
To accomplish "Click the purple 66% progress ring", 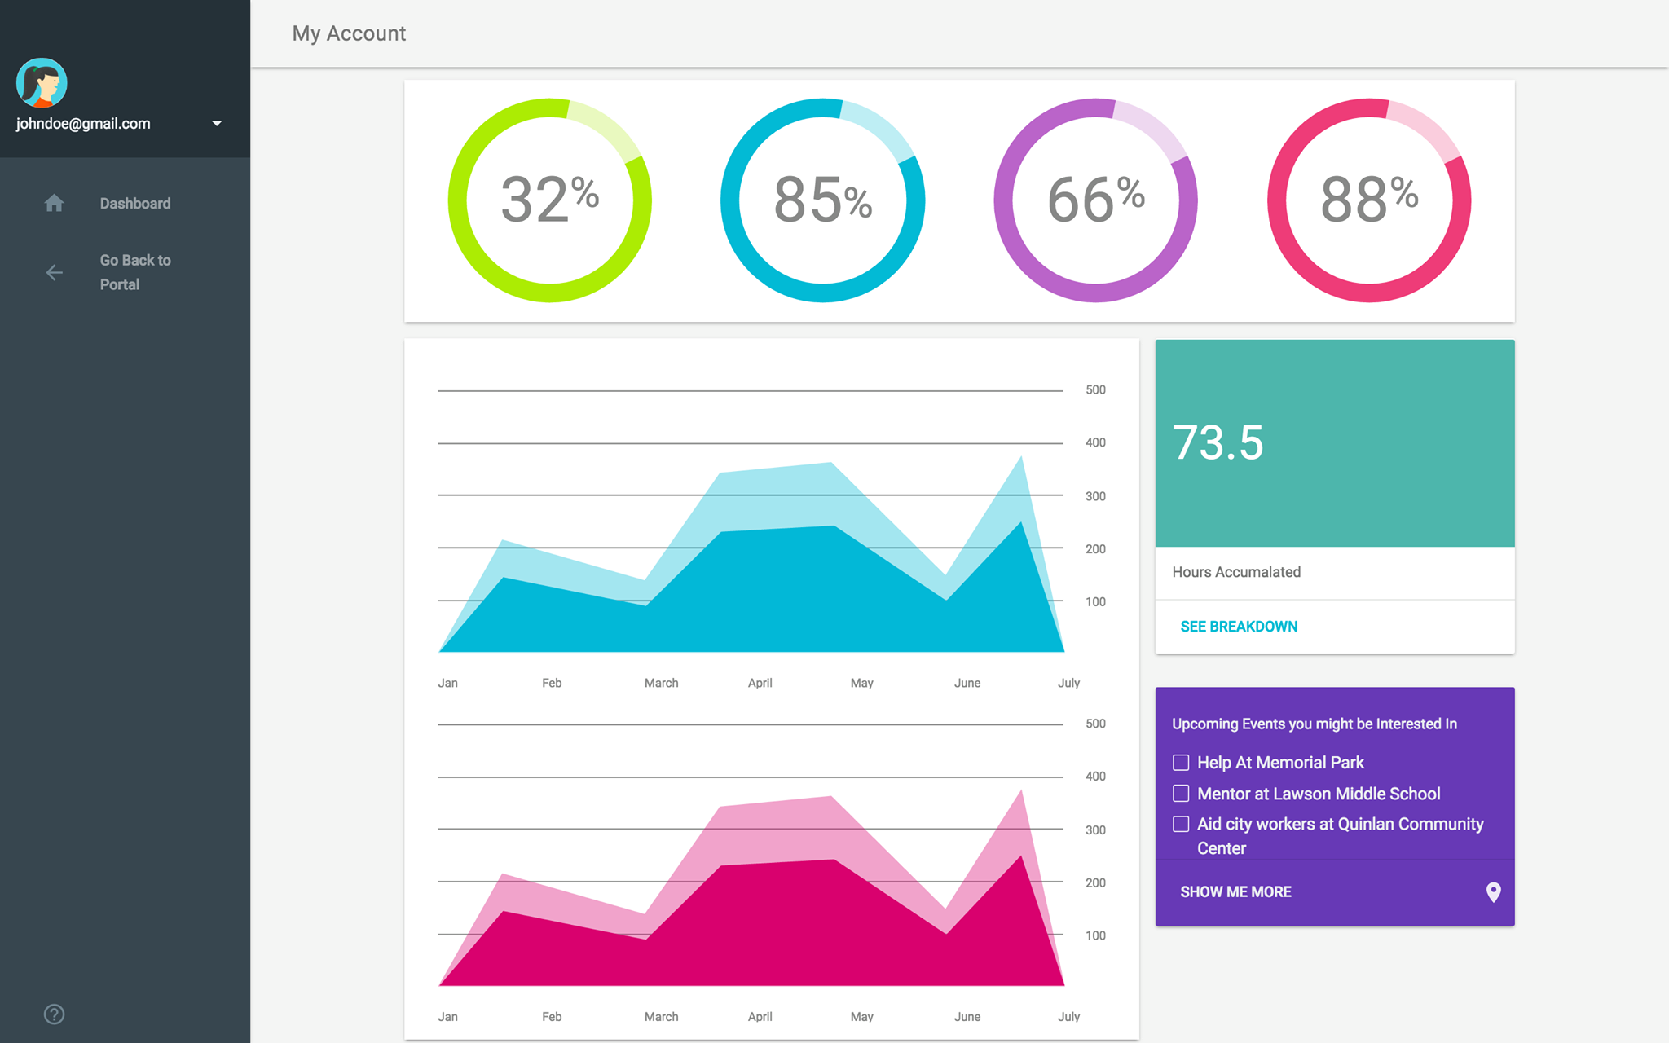I will click(1096, 200).
